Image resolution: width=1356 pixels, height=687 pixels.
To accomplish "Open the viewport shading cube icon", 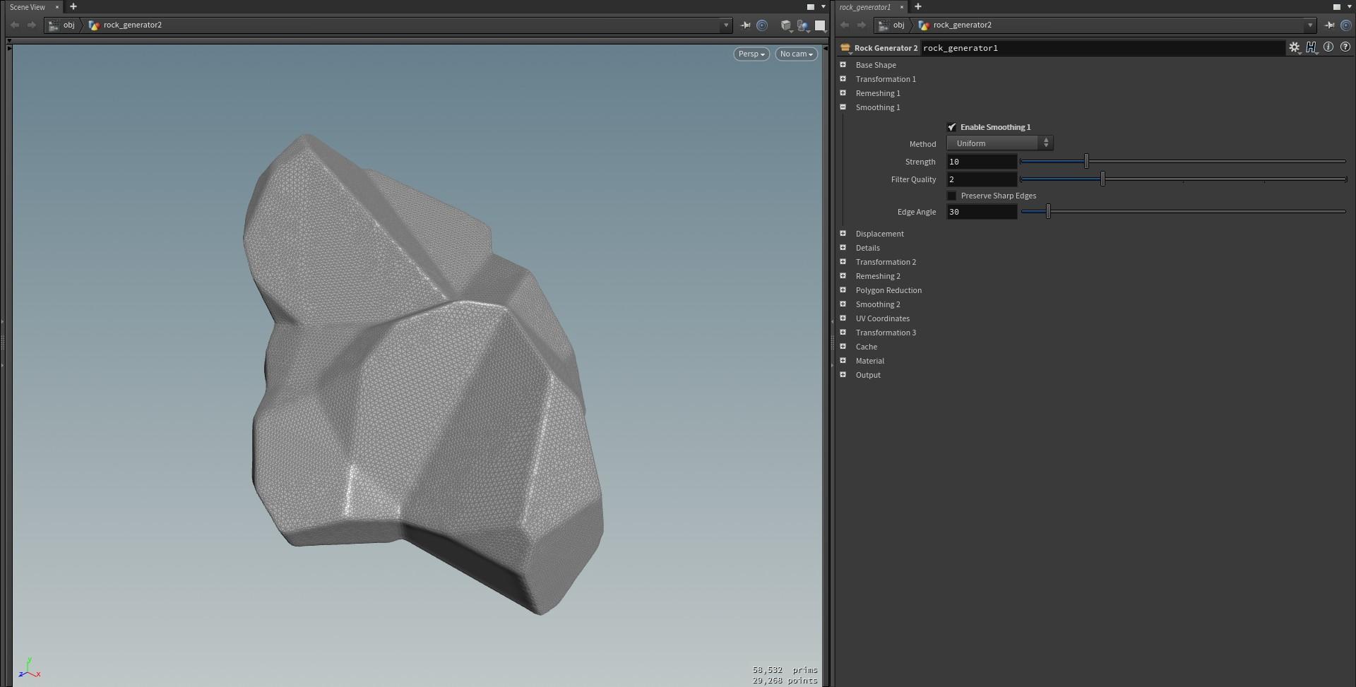I will 786,25.
